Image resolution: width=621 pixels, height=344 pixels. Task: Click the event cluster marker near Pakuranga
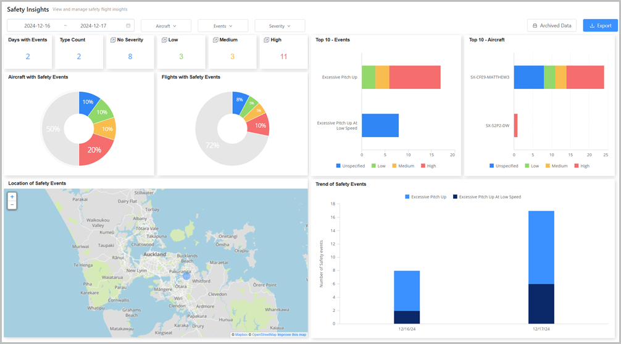[x=186, y=275]
